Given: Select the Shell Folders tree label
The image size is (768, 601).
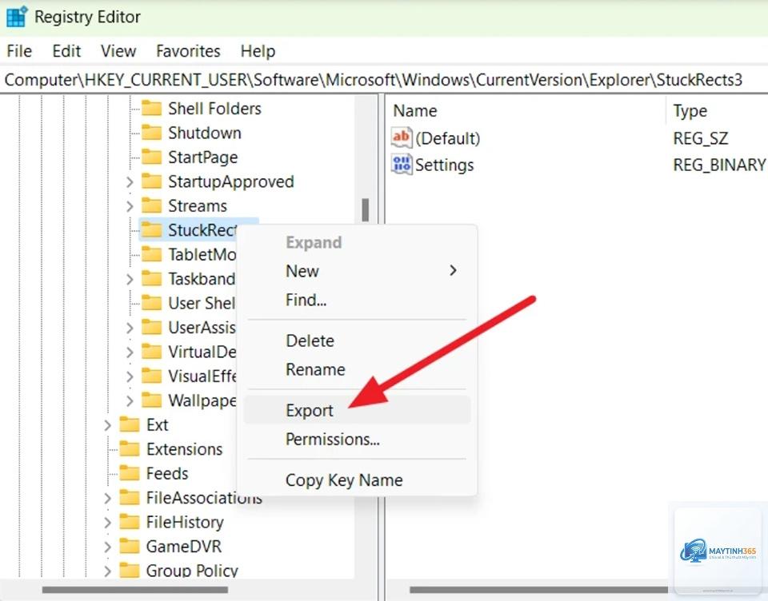Looking at the screenshot, I should coord(214,108).
